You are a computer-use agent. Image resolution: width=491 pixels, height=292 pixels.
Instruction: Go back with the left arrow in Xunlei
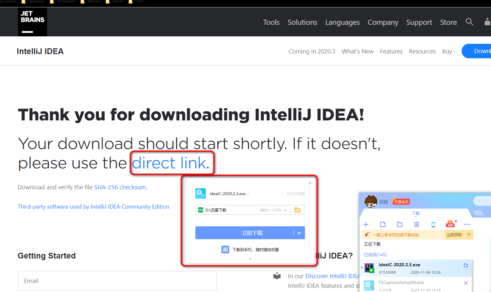pyautogui.click(x=479, y=201)
